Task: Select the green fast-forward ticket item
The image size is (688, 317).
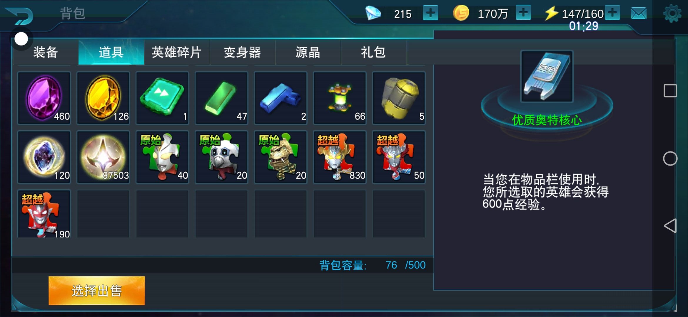Action: [x=162, y=98]
